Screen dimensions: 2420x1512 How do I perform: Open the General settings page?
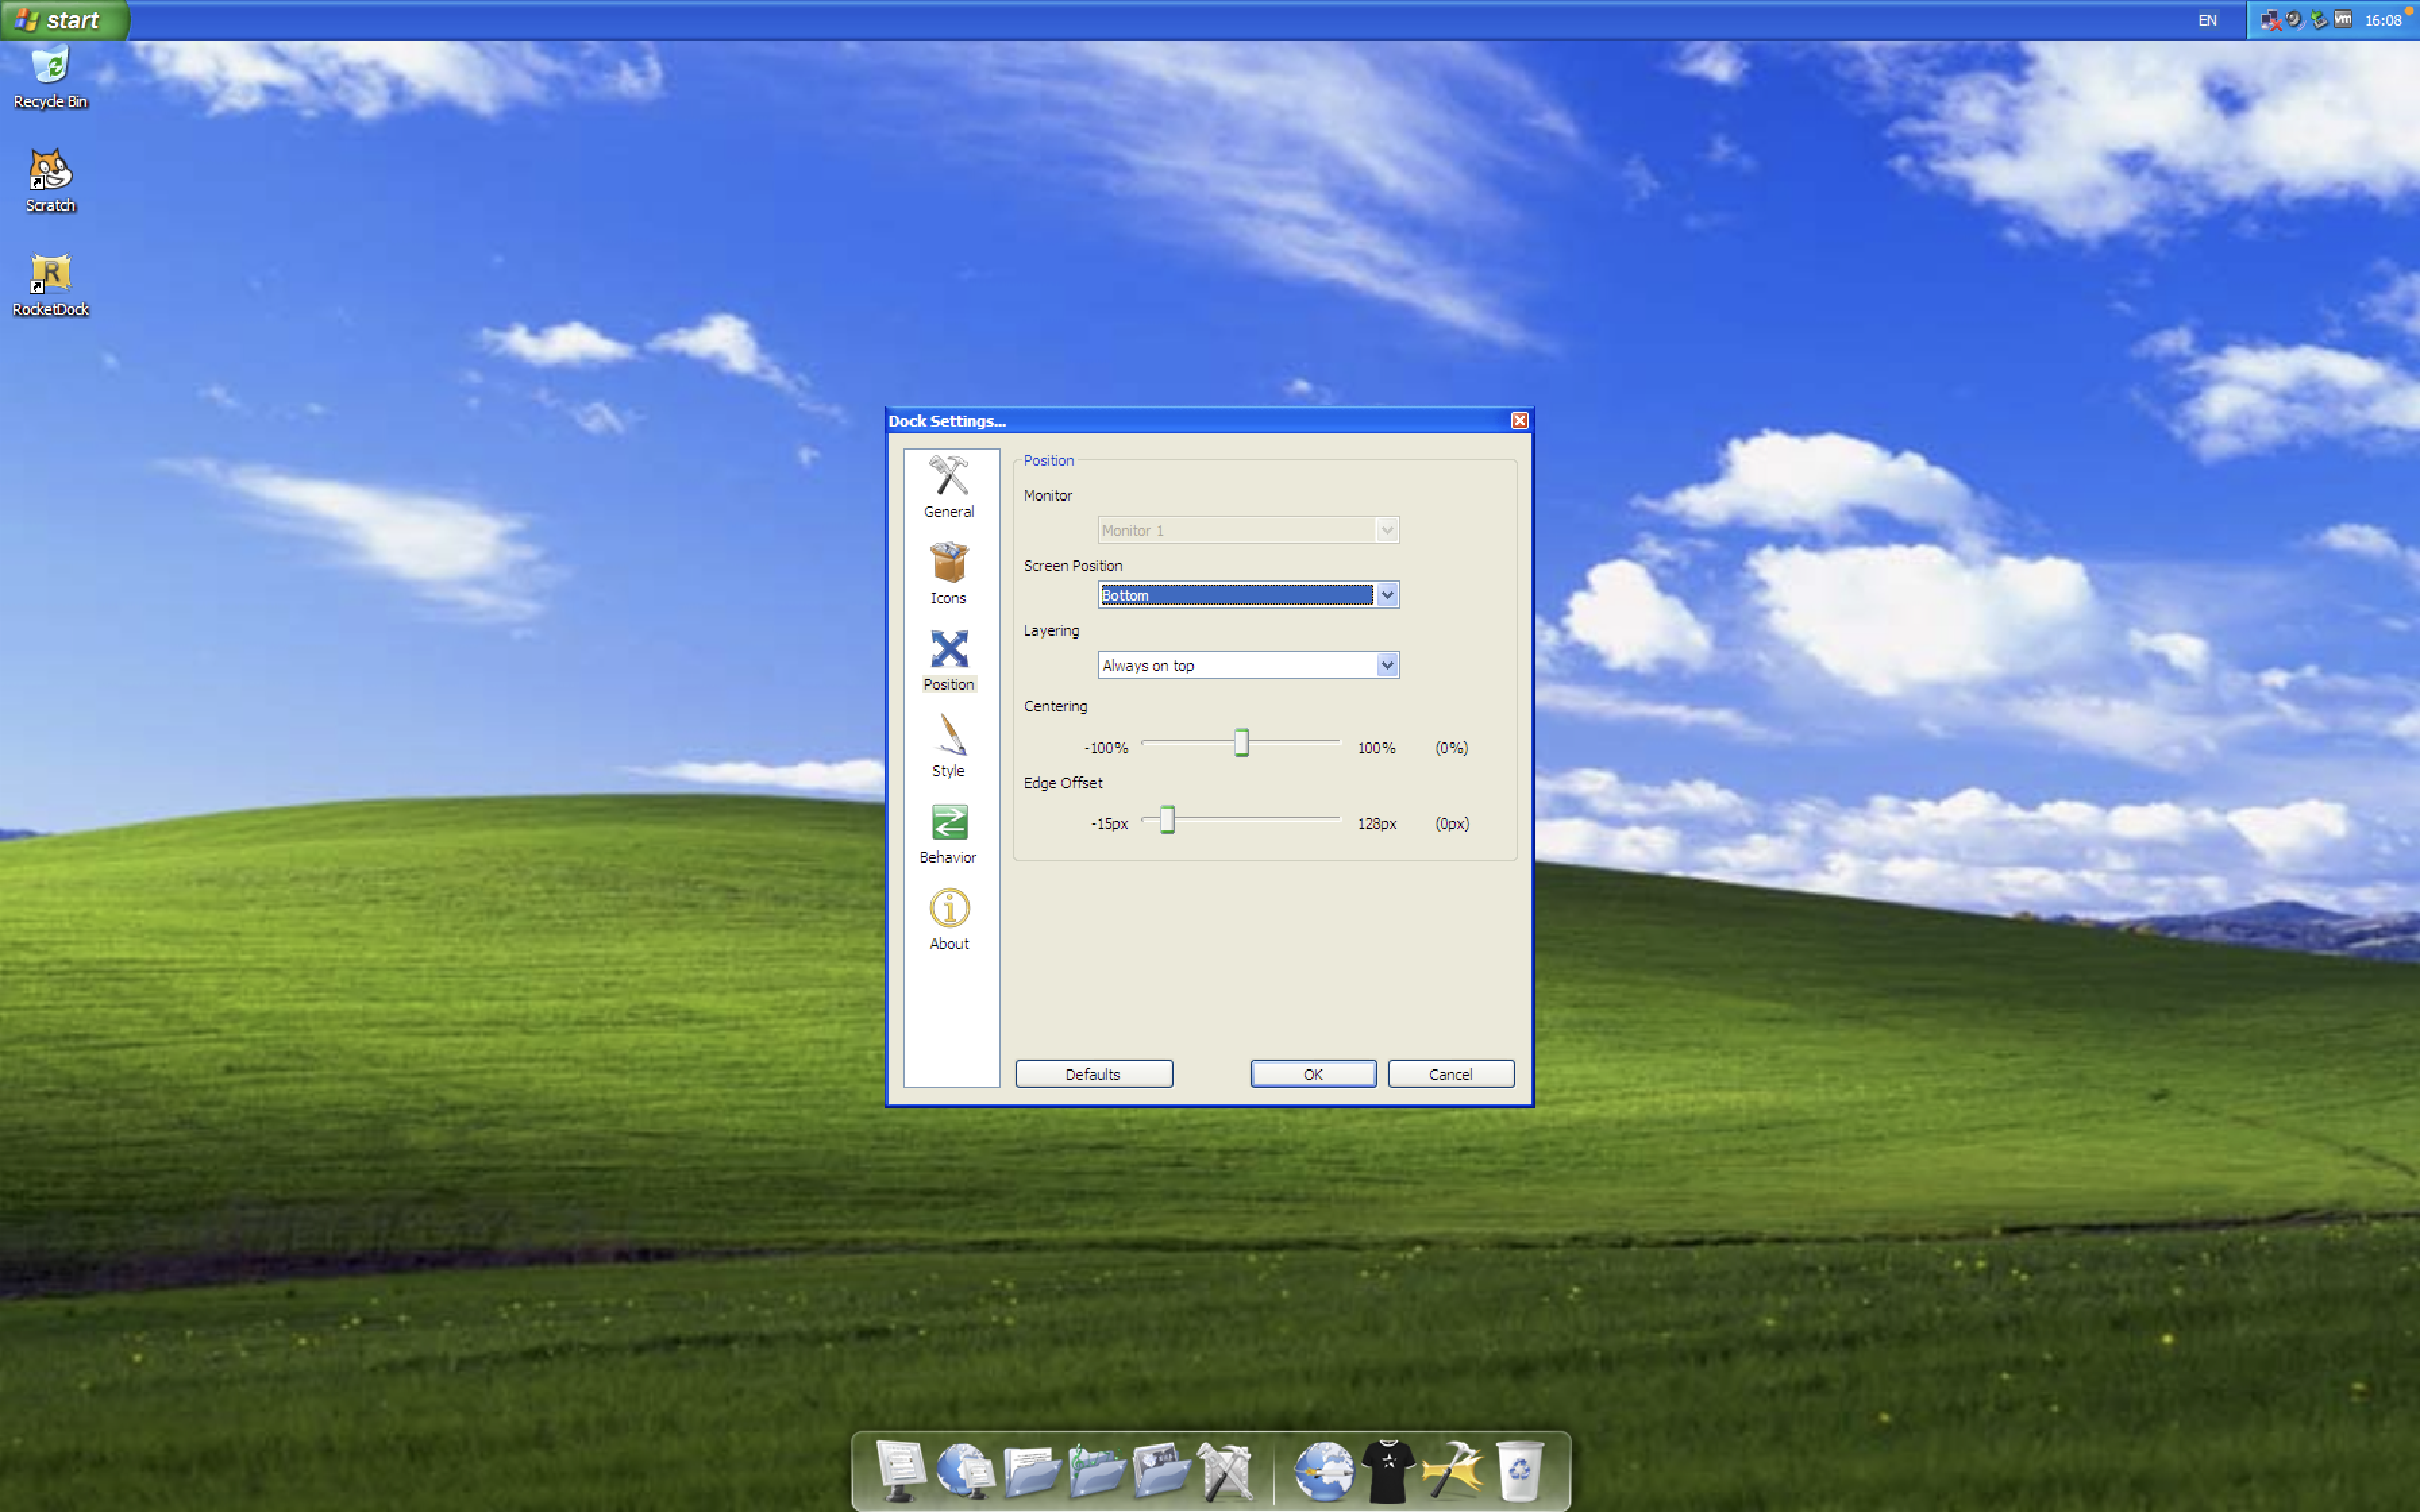coord(948,487)
